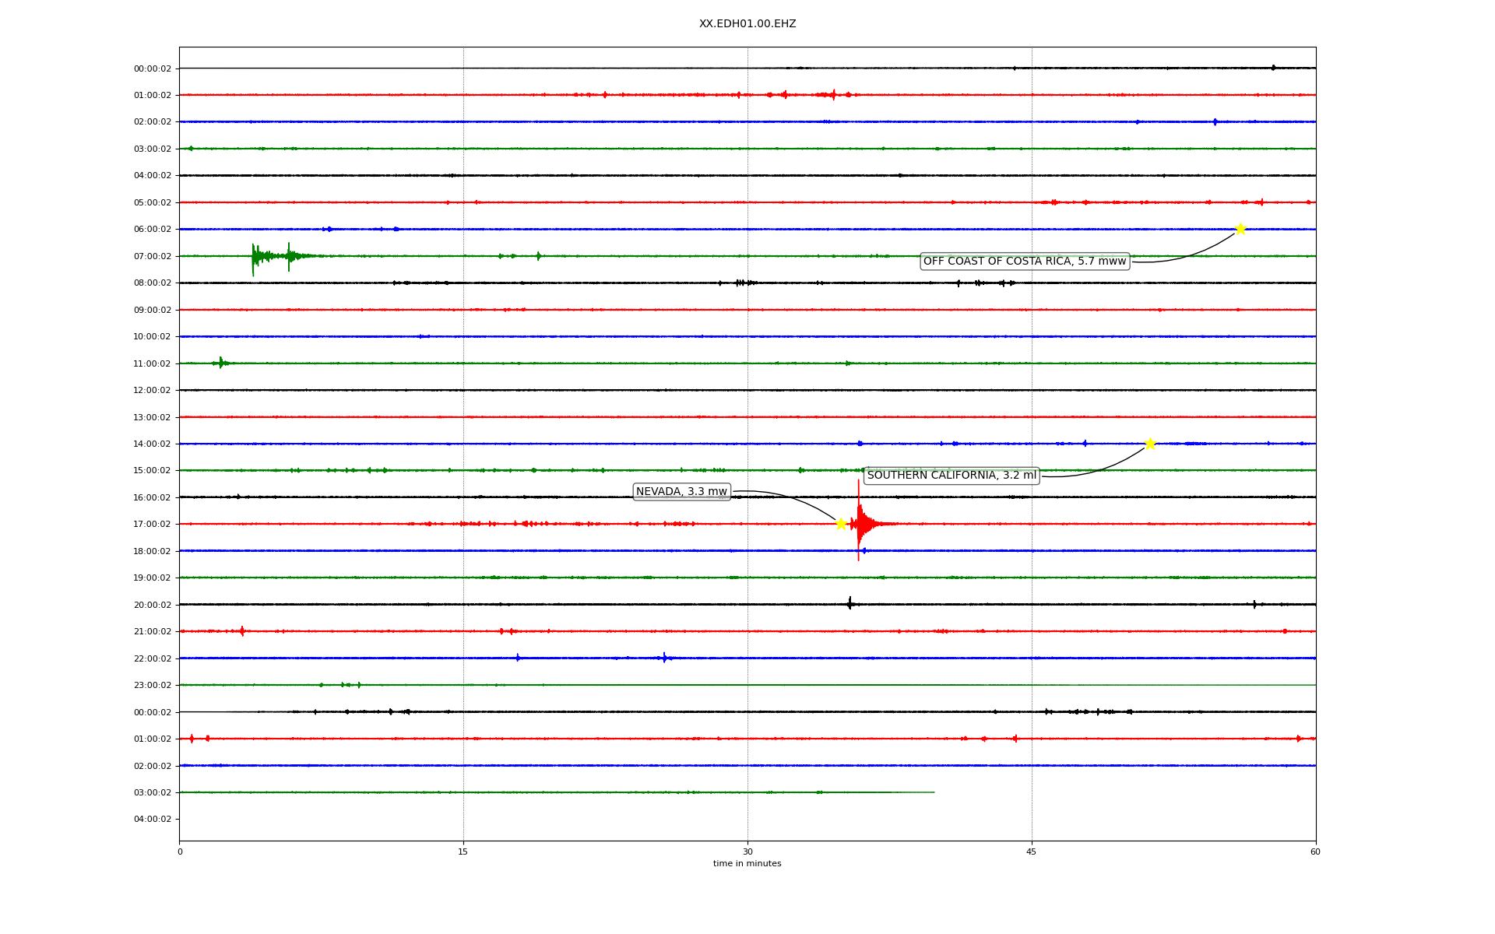This screenshot has height=934, width=1495.
Task: Click the XX.EDH01.00.EHZ plot title
Action: tap(747, 24)
